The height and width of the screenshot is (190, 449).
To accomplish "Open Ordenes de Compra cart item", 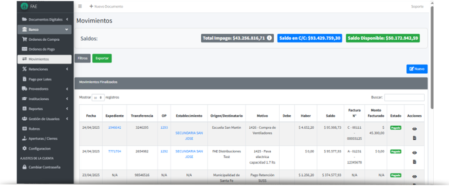I will [44, 39].
